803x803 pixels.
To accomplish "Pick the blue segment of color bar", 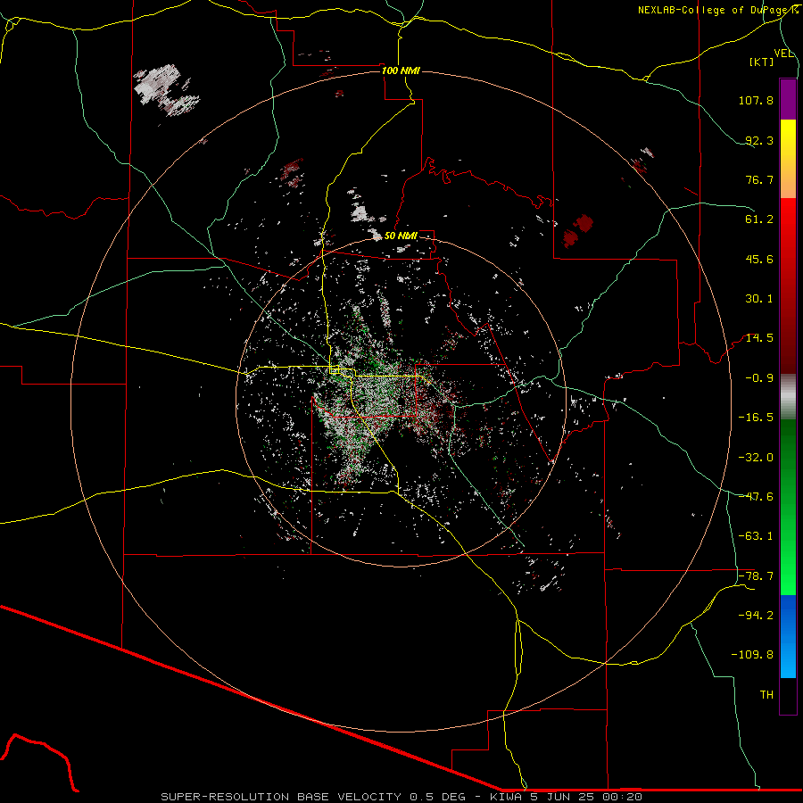I will (788, 636).
